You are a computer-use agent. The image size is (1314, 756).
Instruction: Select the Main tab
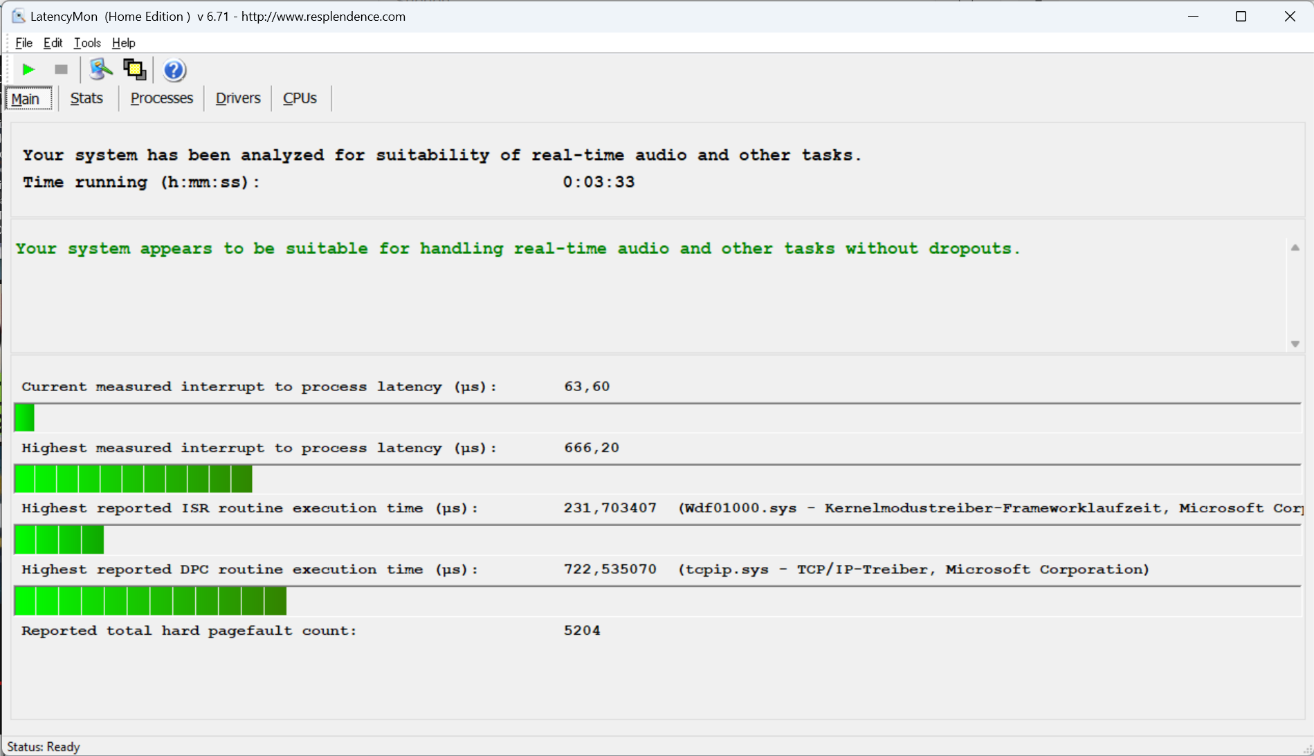(x=28, y=98)
